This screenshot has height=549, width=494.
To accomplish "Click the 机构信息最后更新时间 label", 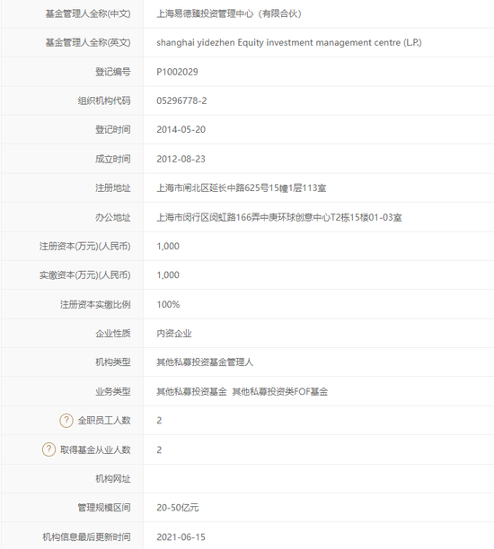I will point(86,536).
